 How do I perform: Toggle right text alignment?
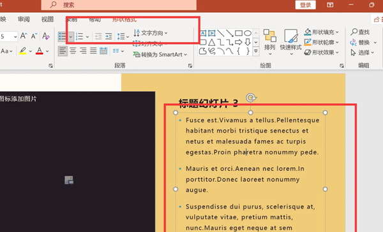pyautogui.click(x=83, y=51)
